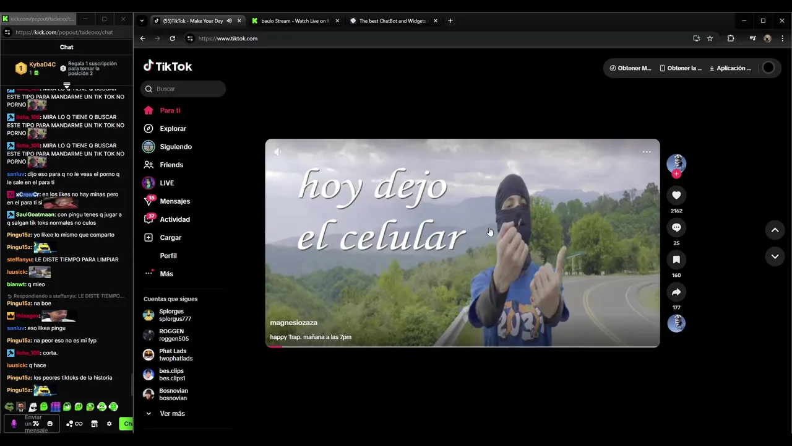
Task: Share the video using the arrow icon
Action: 676,292
